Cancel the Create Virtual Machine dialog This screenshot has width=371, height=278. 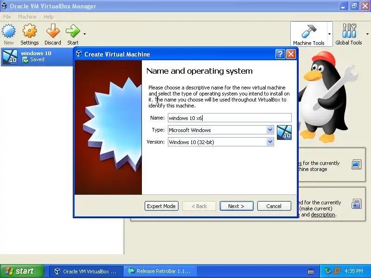(274, 206)
